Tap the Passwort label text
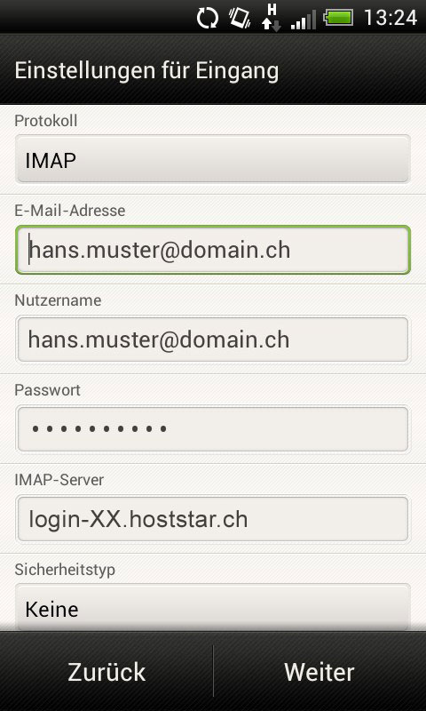 coord(48,390)
